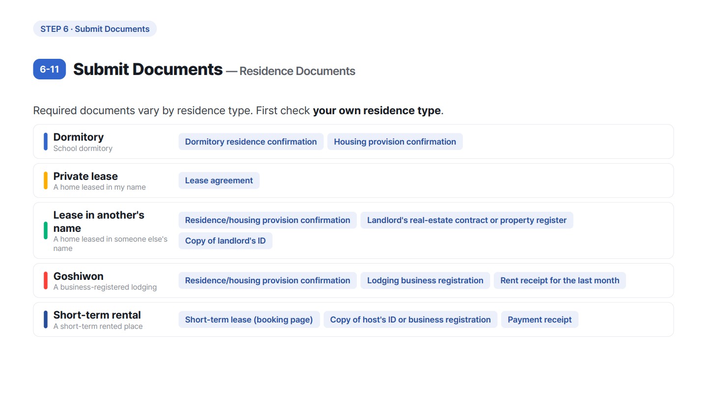This screenshot has height=397, width=707.
Task: Click Copy of host's ID or business registration tag
Action: click(x=410, y=320)
